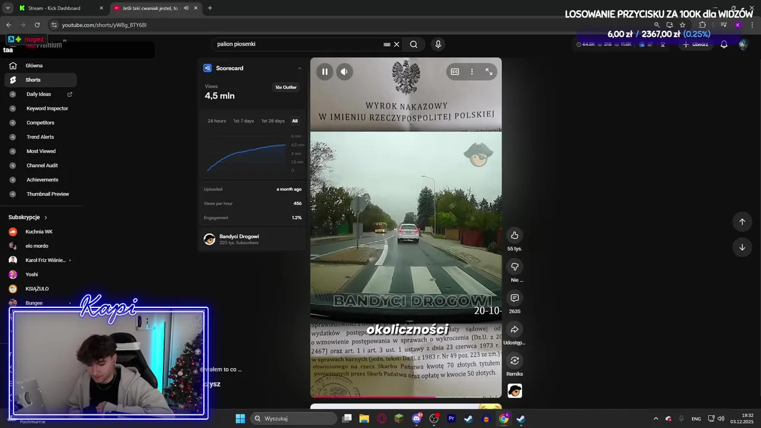Start voice search with the microphone

tap(438, 44)
